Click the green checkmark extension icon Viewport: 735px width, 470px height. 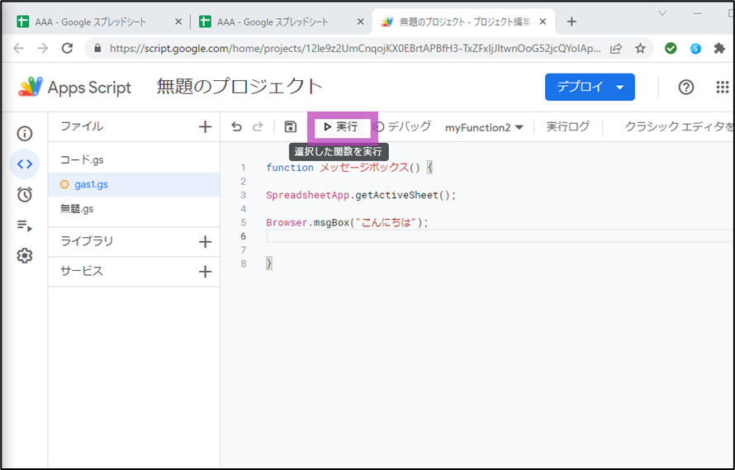[x=671, y=48]
